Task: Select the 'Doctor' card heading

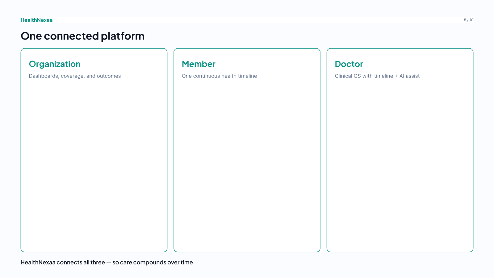Action: coord(349,64)
